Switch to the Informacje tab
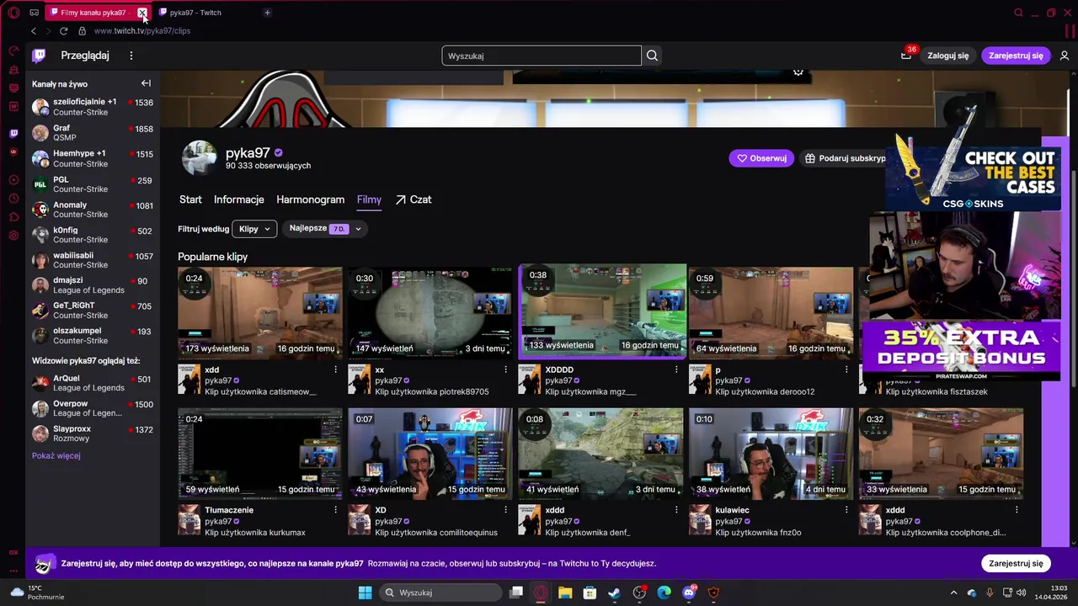 [239, 199]
